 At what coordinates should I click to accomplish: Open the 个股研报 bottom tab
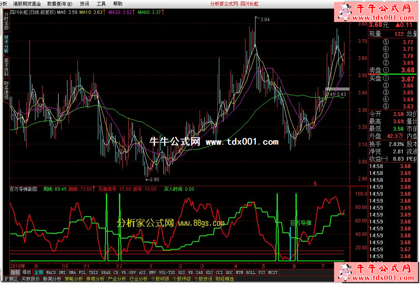click(160, 279)
